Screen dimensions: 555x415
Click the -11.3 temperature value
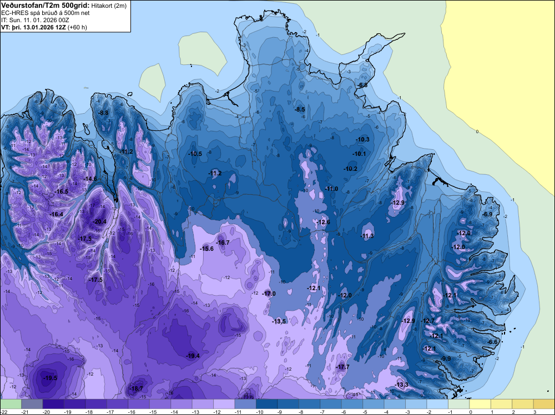[x=367, y=236]
